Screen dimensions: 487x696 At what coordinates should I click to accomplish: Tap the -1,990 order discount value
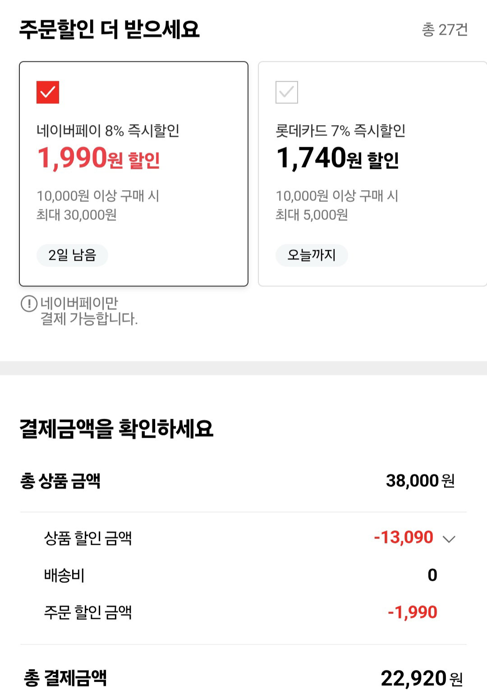[413, 612]
